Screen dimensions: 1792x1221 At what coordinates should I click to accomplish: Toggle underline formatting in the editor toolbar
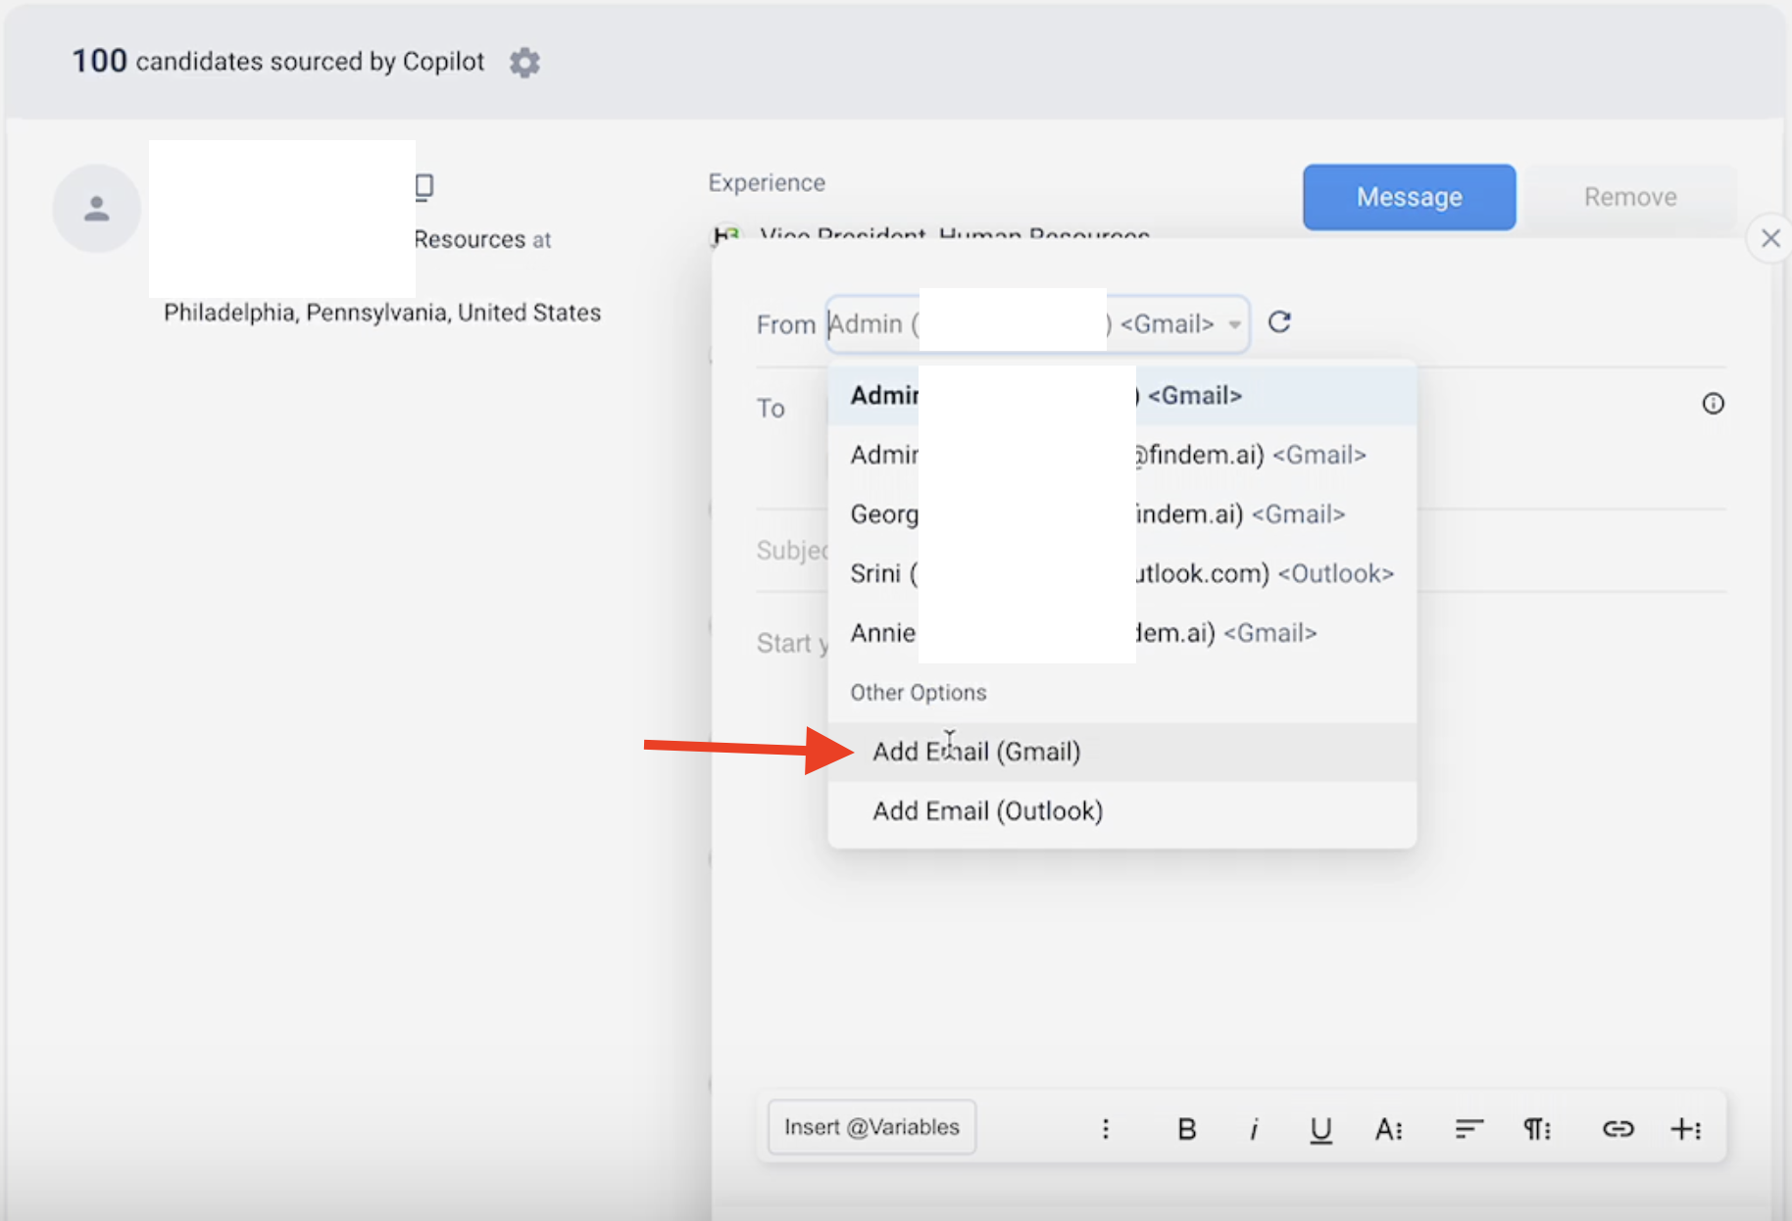(1320, 1129)
